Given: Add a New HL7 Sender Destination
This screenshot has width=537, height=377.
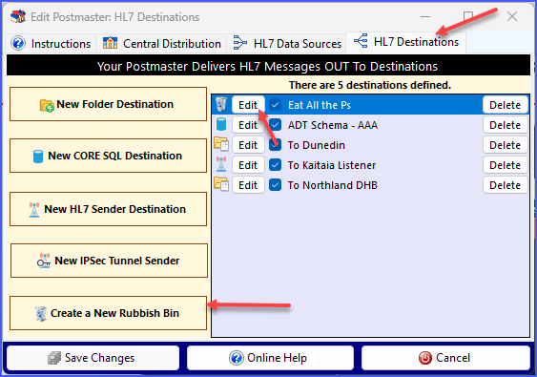Looking at the screenshot, I should [108, 209].
